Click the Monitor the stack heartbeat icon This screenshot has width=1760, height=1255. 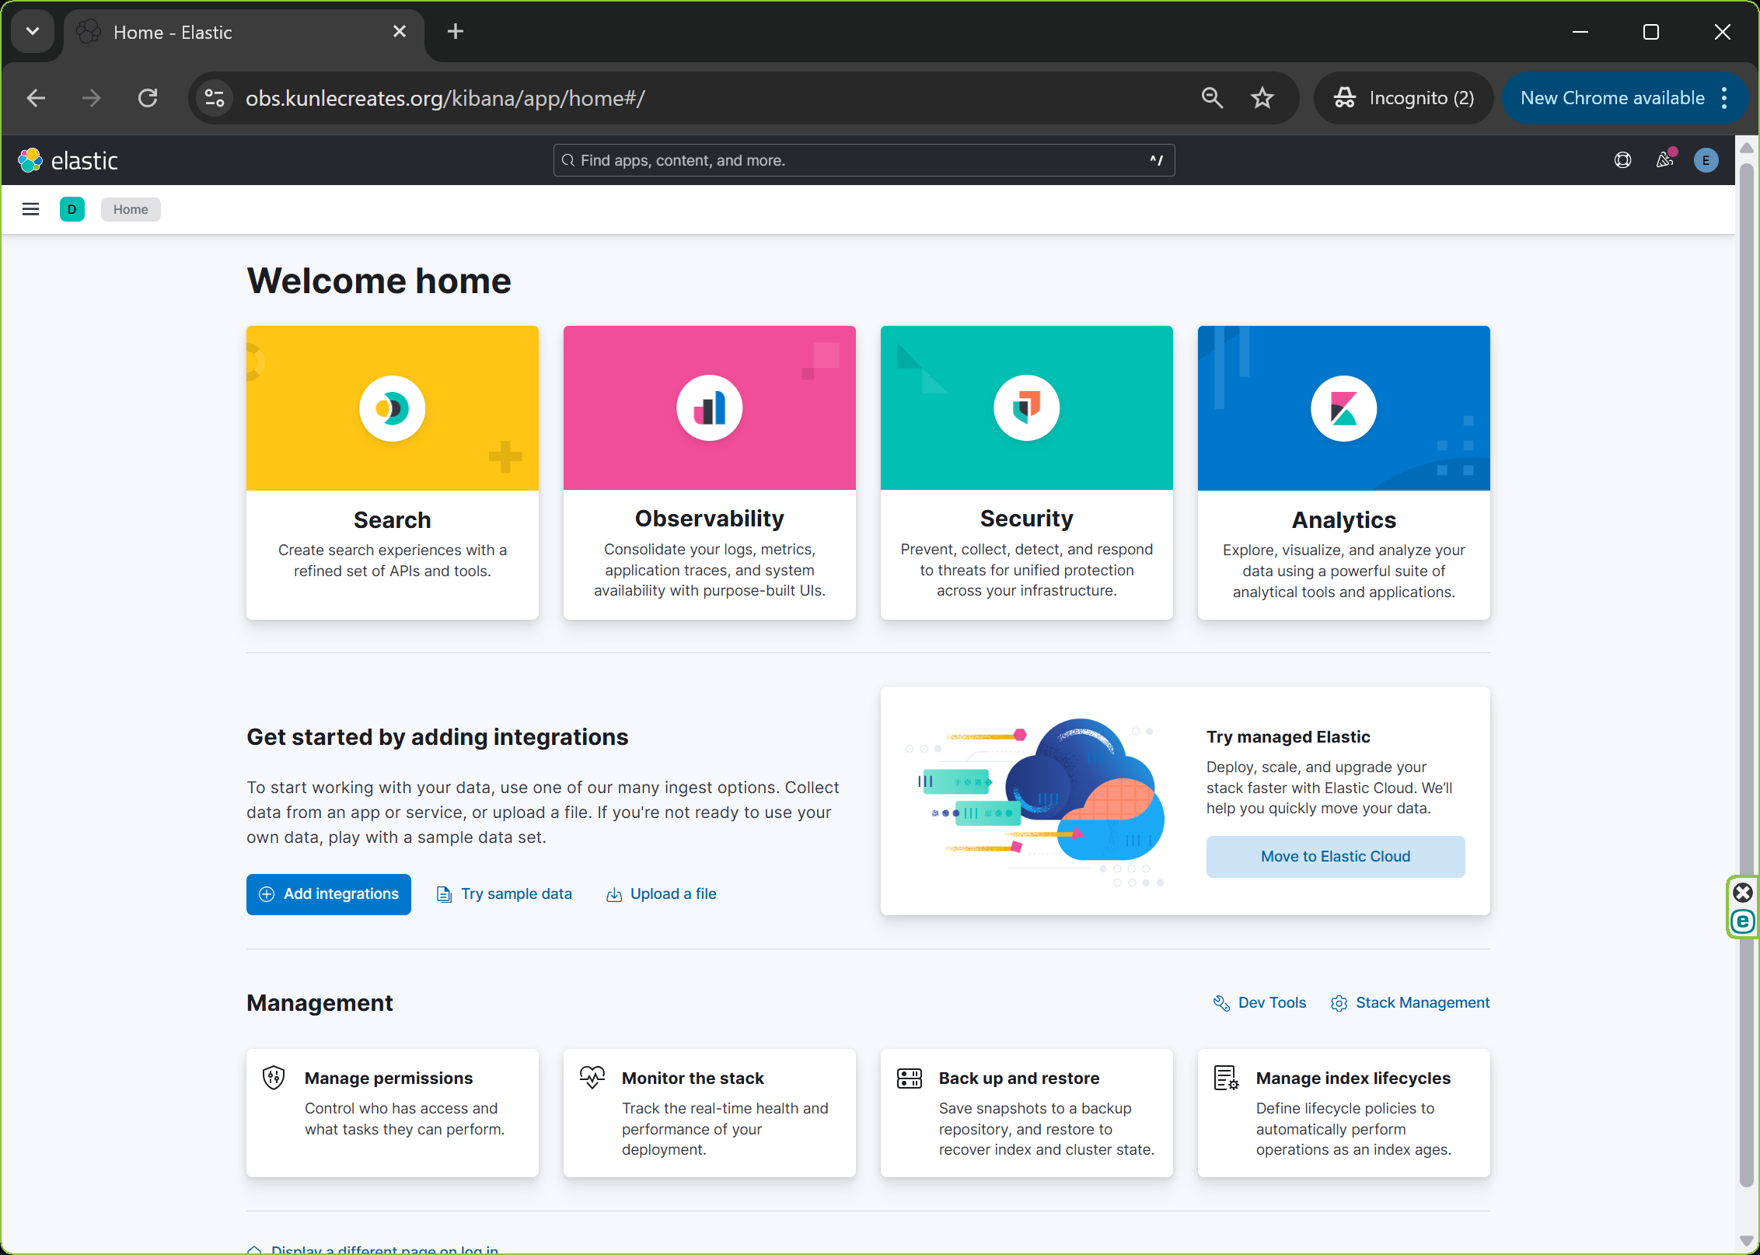pyautogui.click(x=592, y=1077)
